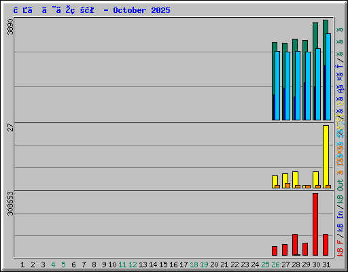Select day 10 on the x-axis
Image resolution: width=348 pixels, height=272 pixels.
tap(112, 265)
